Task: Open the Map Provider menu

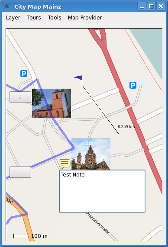Action: 85,18
